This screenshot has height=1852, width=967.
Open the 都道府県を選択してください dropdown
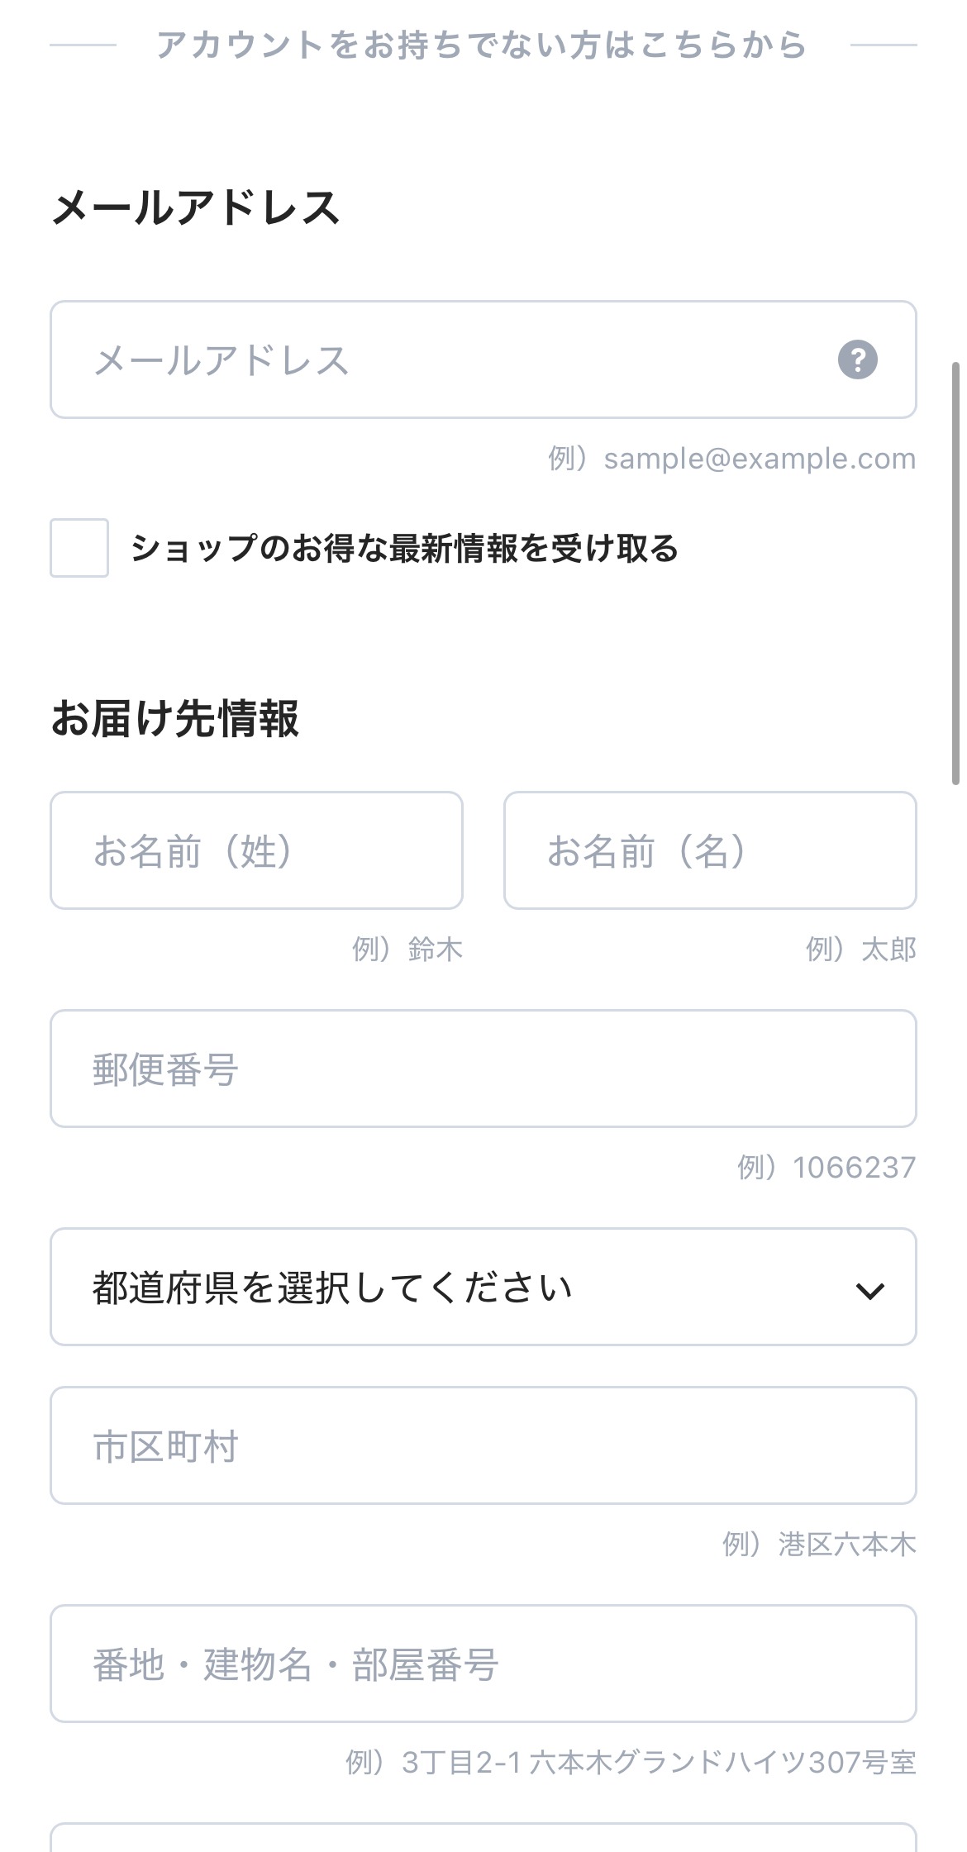pos(483,1287)
